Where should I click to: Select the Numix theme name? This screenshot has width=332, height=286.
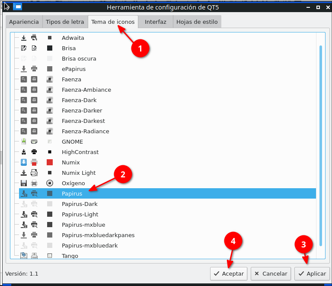coord(71,163)
